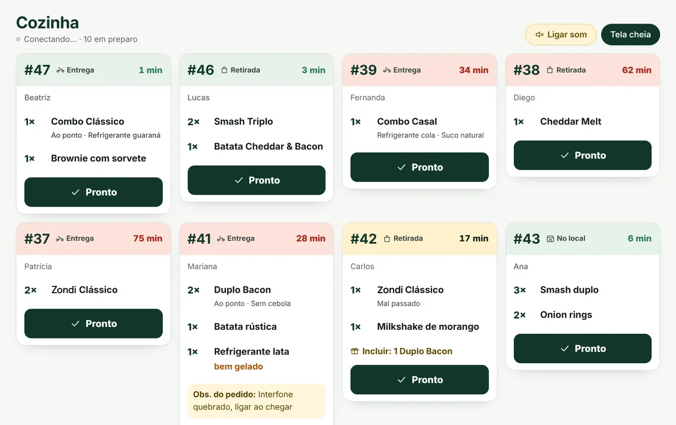
Task: Mark order #39 for Fernanda as Pronto
Action: [420, 167]
